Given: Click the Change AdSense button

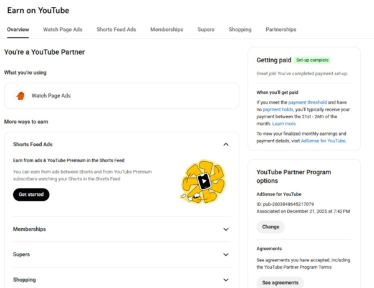Looking at the screenshot, I should click(x=271, y=227).
